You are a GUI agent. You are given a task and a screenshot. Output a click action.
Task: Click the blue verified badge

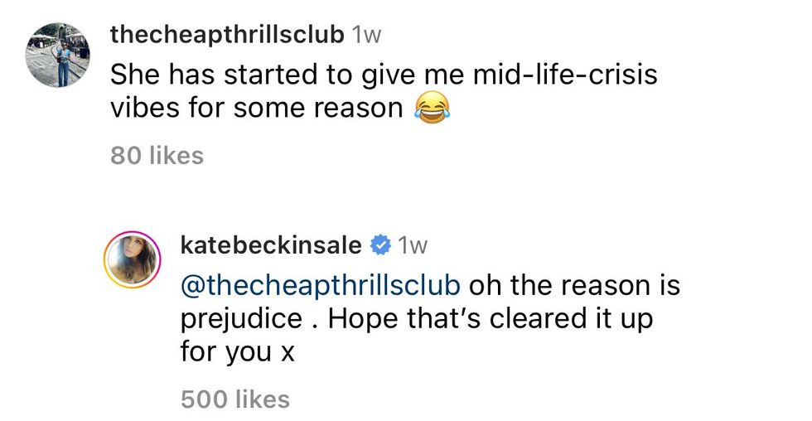[380, 246]
